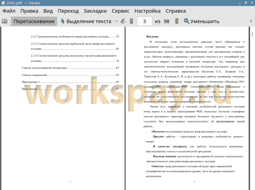Open the Вид menu
The height and width of the screenshot is (190, 255).
(x=48, y=11)
